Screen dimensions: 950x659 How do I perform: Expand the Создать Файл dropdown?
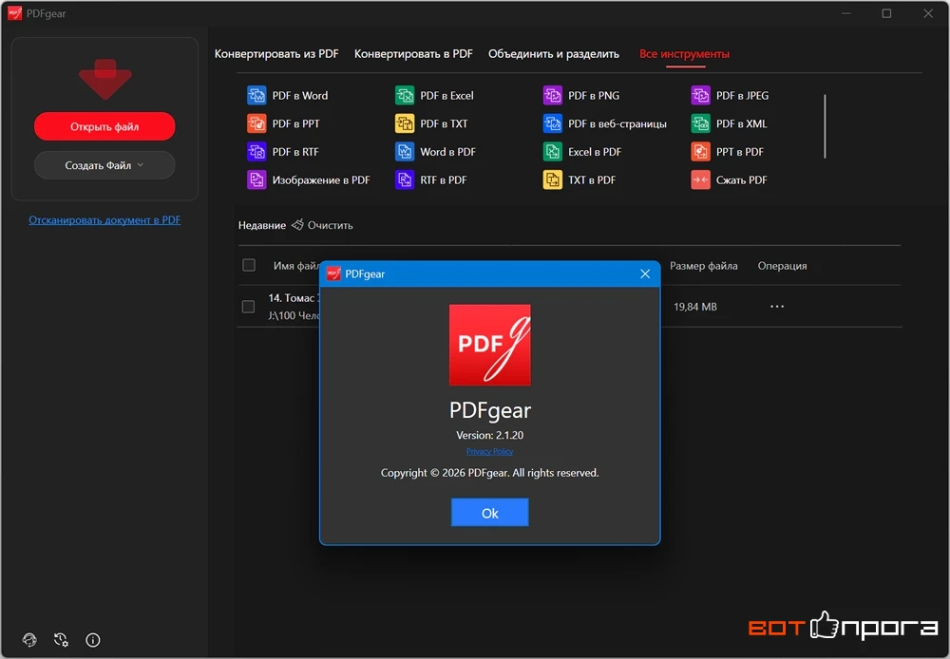[x=104, y=165]
